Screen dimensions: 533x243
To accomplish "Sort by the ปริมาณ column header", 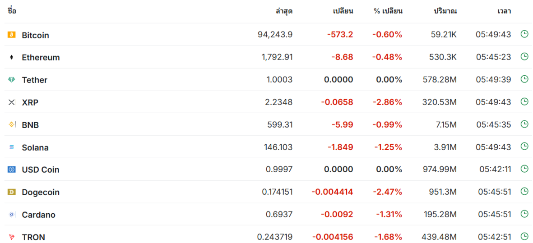I will tap(445, 11).
